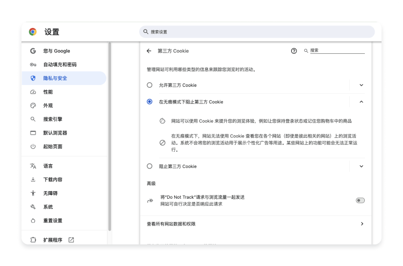Click the sidebar vertical scrollbar

tap(110, 136)
